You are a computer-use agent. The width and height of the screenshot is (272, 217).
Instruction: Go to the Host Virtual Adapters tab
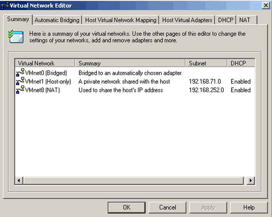[x=187, y=20]
